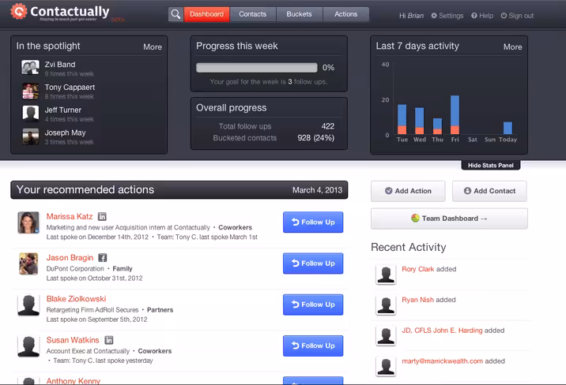Click Joseph May name in spotlight

pos(65,133)
